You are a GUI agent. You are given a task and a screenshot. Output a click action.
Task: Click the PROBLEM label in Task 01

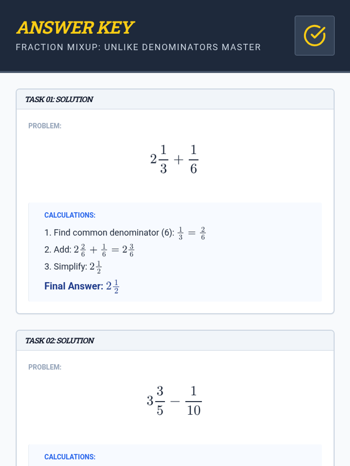(45, 126)
